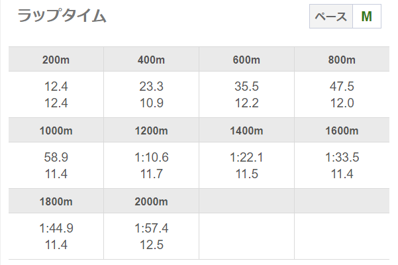Click the 1800m column header
The width and height of the screenshot is (398, 265).
pyautogui.click(x=56, y=201)
